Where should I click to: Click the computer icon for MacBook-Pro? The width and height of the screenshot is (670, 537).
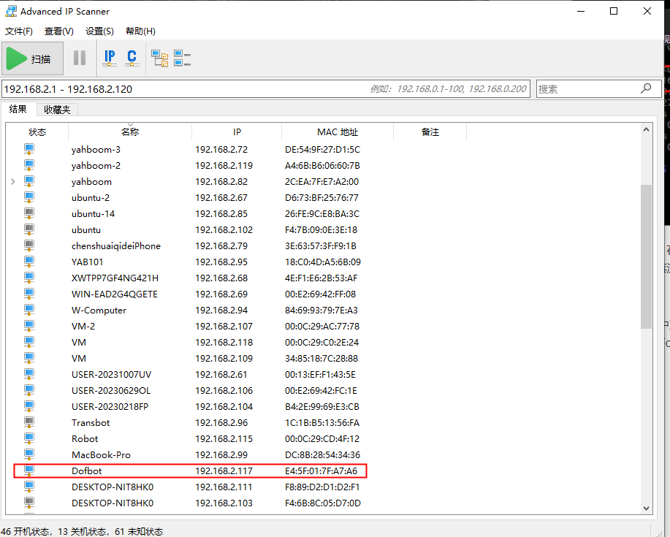coord(29,454)
